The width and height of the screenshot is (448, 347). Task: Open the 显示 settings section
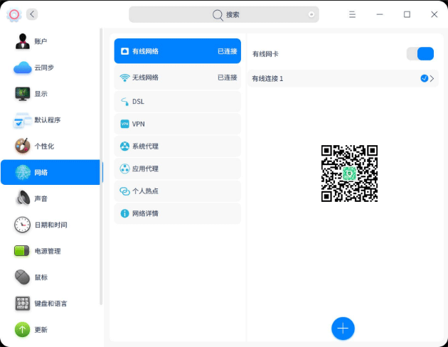pos(50,94)
